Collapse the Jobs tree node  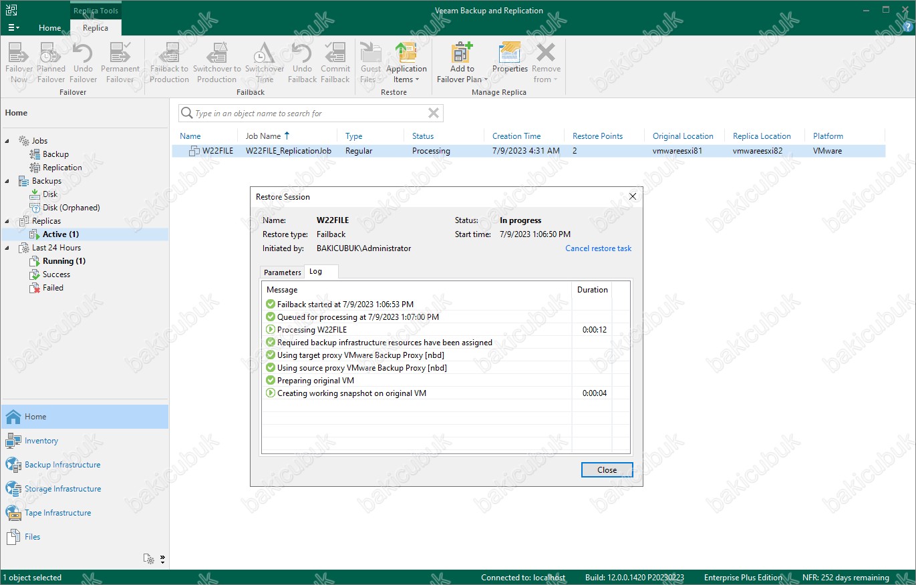click(8, 141)
